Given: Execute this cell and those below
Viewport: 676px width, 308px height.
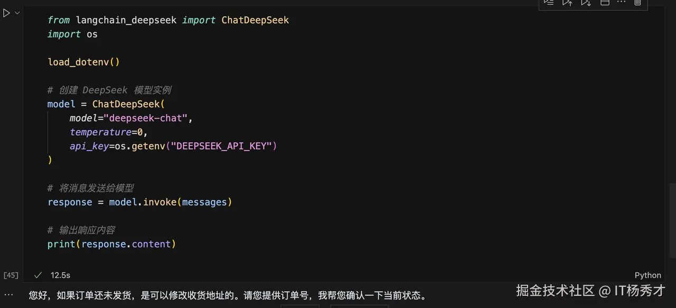Looking at the screenshot, I should click(x=586, y=3).
